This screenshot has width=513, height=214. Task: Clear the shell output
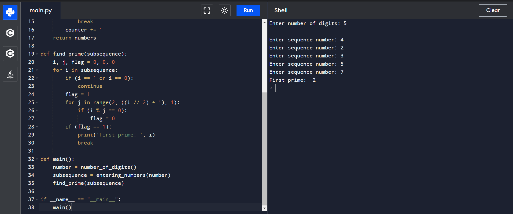coord(493,10)
